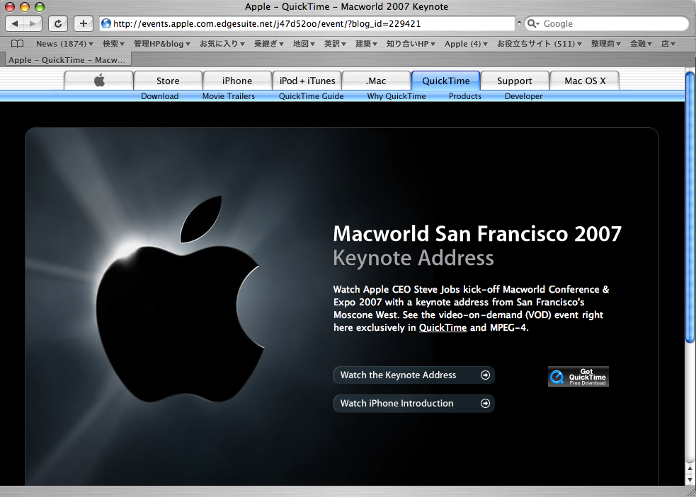
Task: Open the Movie Trailers sub-navigation link
Action: [229, 95]
